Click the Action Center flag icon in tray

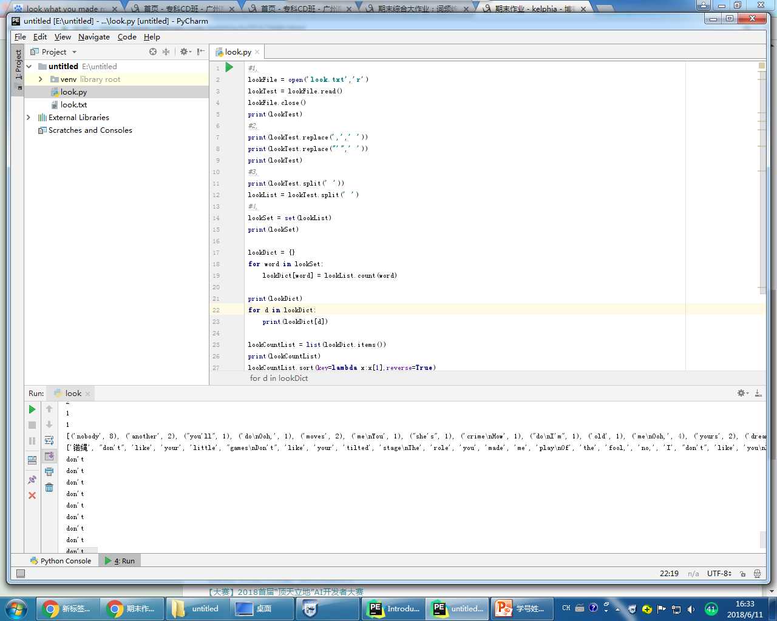pyautogui.click(x=661, y=608)
